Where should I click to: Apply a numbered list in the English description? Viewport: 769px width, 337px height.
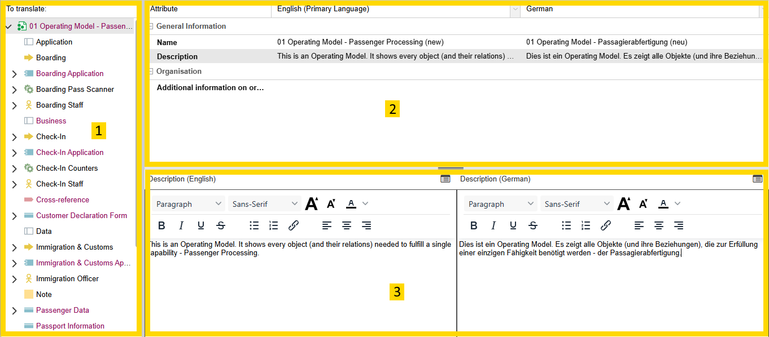point(274,225)
